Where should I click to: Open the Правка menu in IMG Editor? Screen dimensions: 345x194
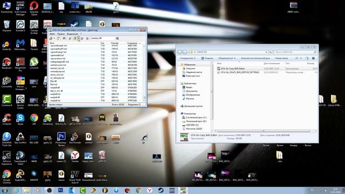coord(61,34)
